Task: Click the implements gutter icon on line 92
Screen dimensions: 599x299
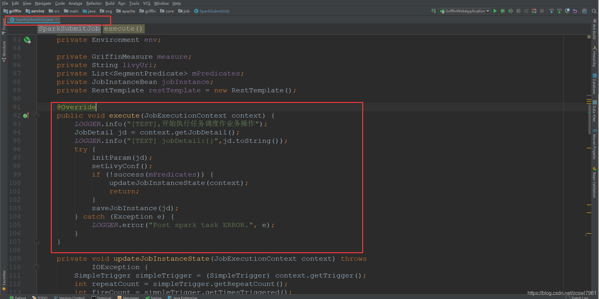Action: pos(26,116)
